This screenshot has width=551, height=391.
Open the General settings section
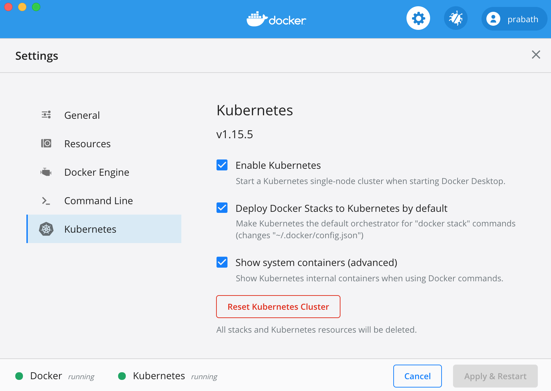[104, 115]
